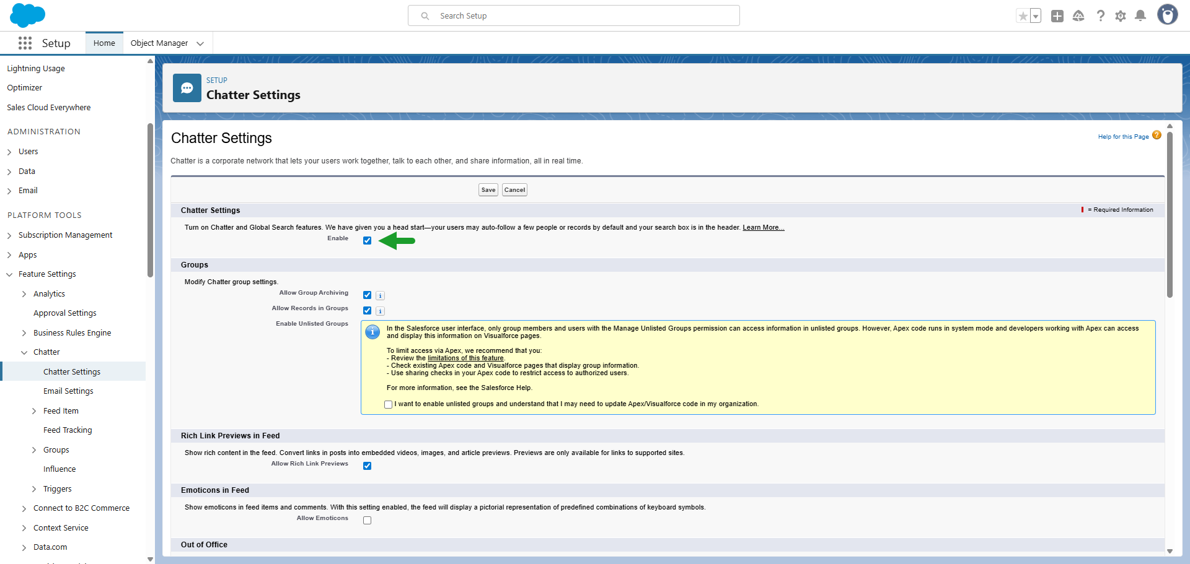Open the favorites list dropdown arrow

click(x=1036, y=16)
